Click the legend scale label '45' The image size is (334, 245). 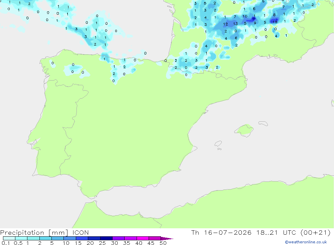click(151, 243)
